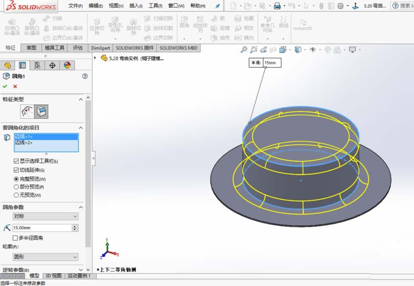The image size is (414, 286).
Task: Open the DimXpertManager crosshair tab icon
Action: (52, 65)
